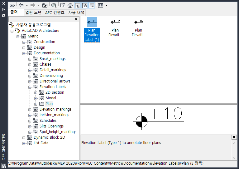Click the Up one level folder icon

[x=45, y=6]
